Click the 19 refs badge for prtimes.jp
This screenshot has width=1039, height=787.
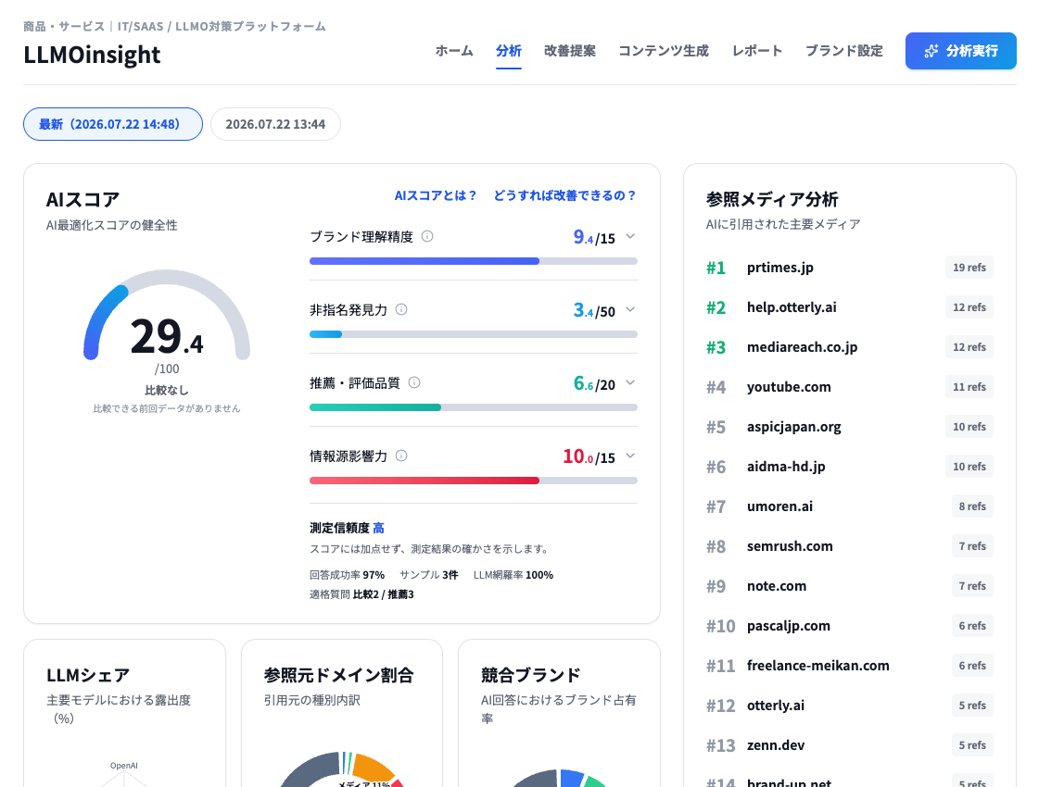pyautogui.click(x=969, y=268)
